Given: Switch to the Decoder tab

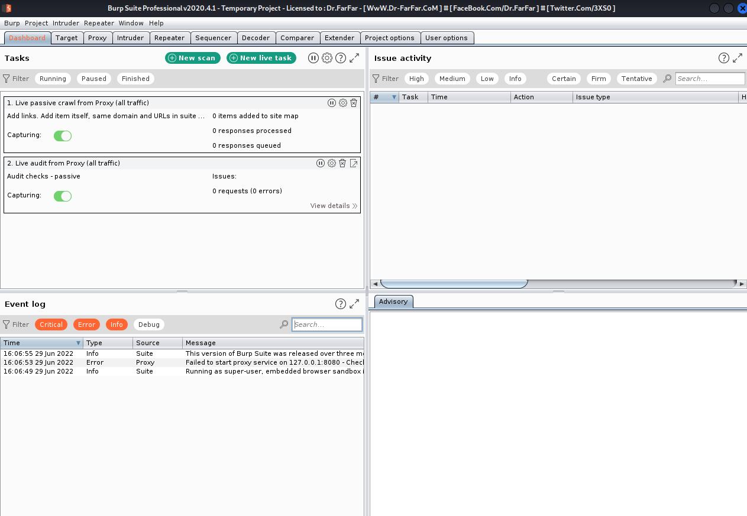Looking at the screenshot, I should [x=256, y=38].
